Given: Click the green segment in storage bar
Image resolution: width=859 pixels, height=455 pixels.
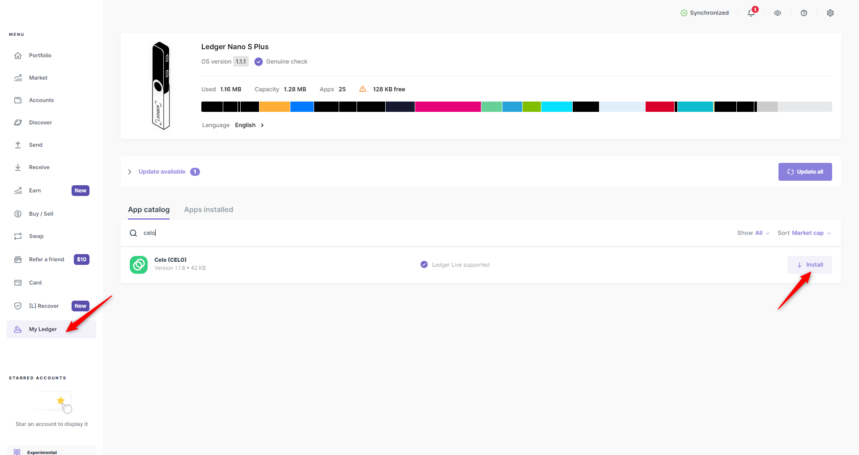Looking at the screenshot, I should click(x=532, y=106).
